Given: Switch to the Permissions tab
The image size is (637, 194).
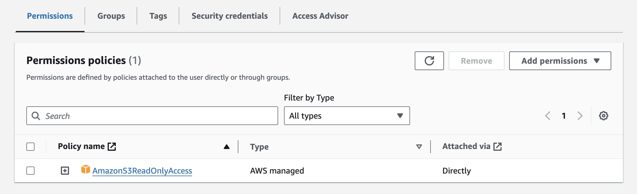Looking at the screenshot, I should [x=50, y=16].
